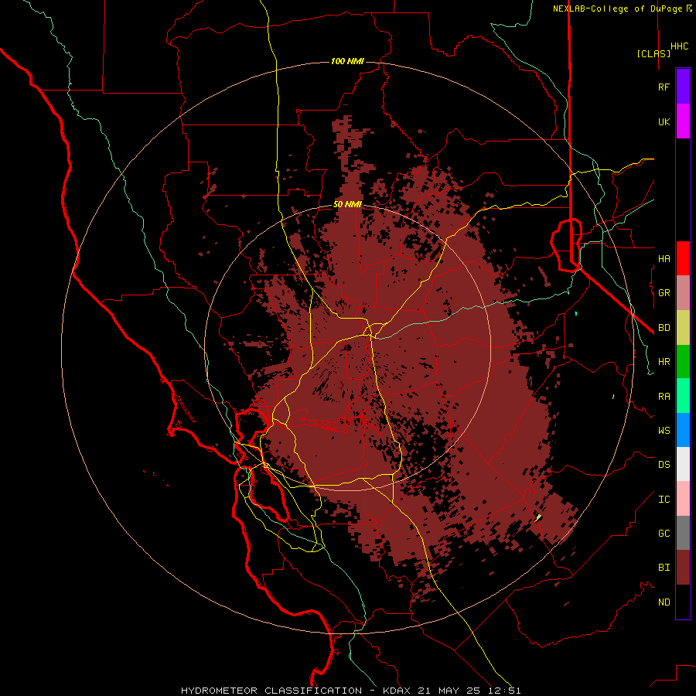Click the ND black legend swatch
The width and height of the screenshot is (696, 696).
pos(683,602)
